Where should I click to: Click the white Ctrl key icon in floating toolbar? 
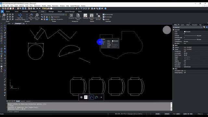coord(86,97)
